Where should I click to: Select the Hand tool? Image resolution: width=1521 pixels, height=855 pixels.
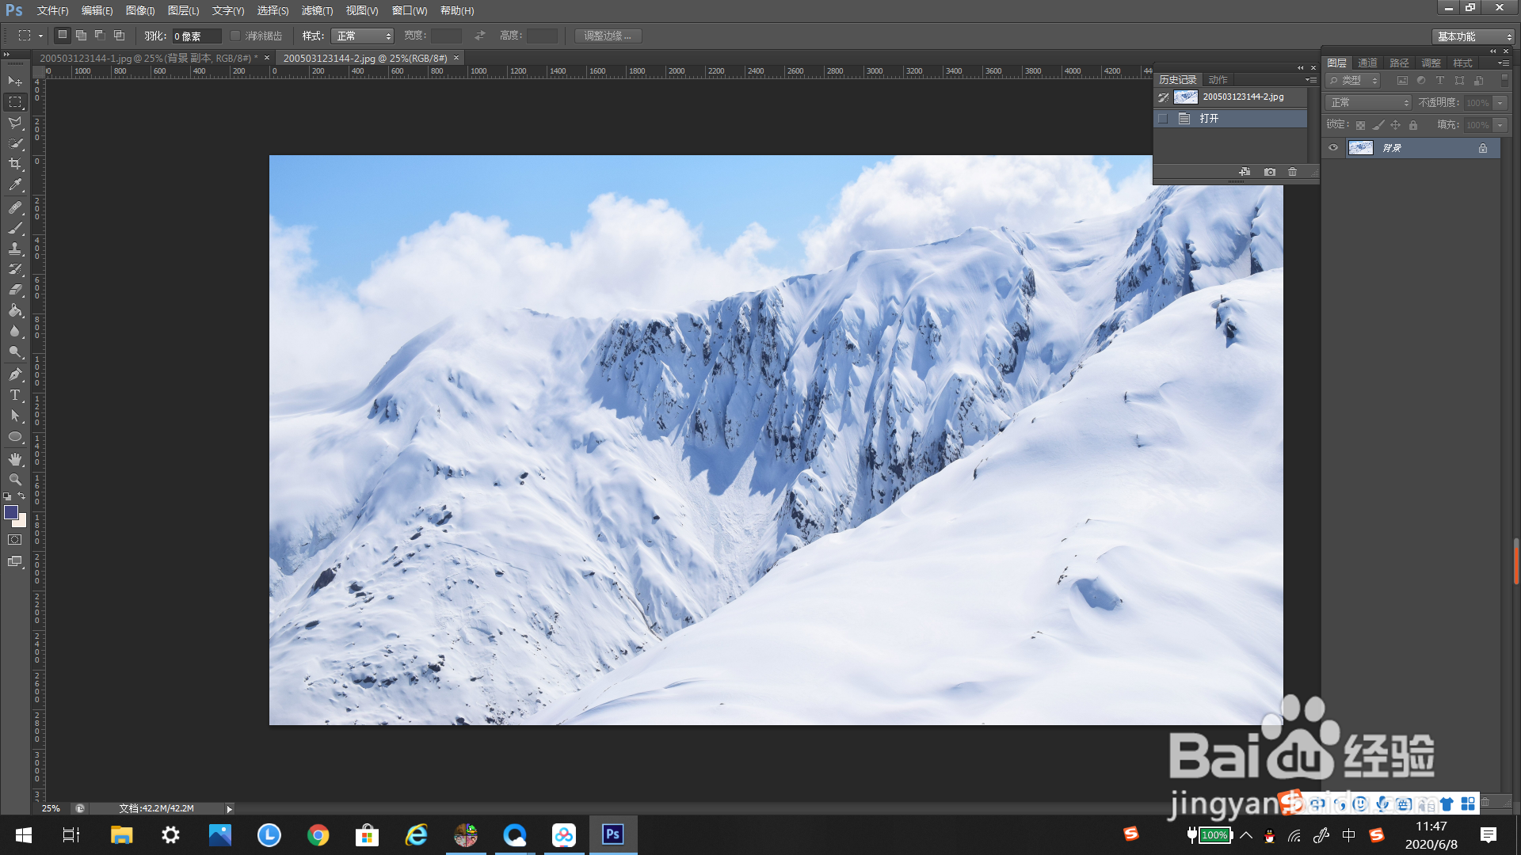[x=15, y=459]
